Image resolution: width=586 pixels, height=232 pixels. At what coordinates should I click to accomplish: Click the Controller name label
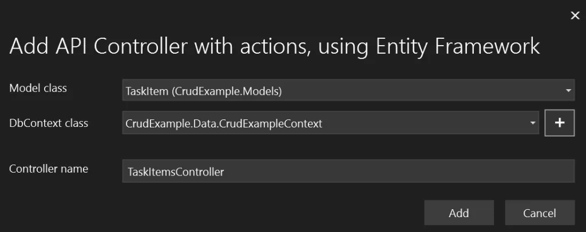coord(49,169)
